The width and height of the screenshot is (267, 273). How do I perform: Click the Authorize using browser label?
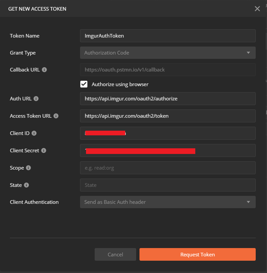120,84
